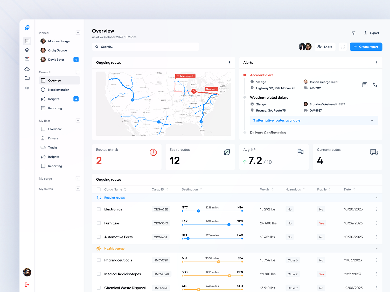Click the fullscreen expand icon
Image resolution: width=390 pixels, height=292 pixels.
(x=343, y=47)
